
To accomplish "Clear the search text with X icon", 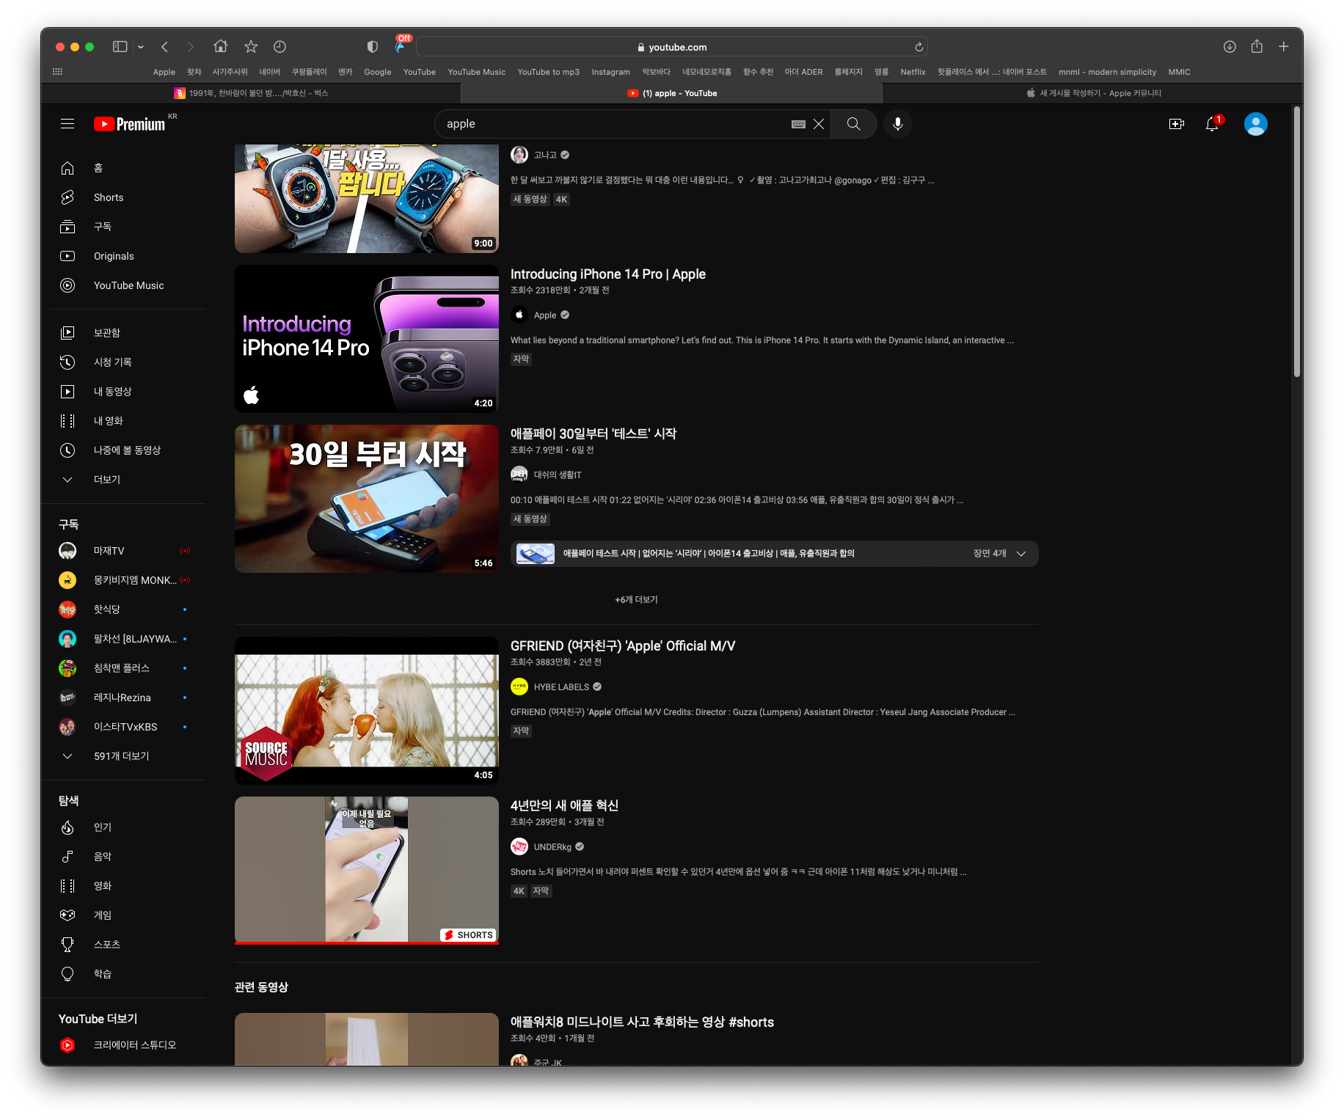I will (x=819, y=124).
